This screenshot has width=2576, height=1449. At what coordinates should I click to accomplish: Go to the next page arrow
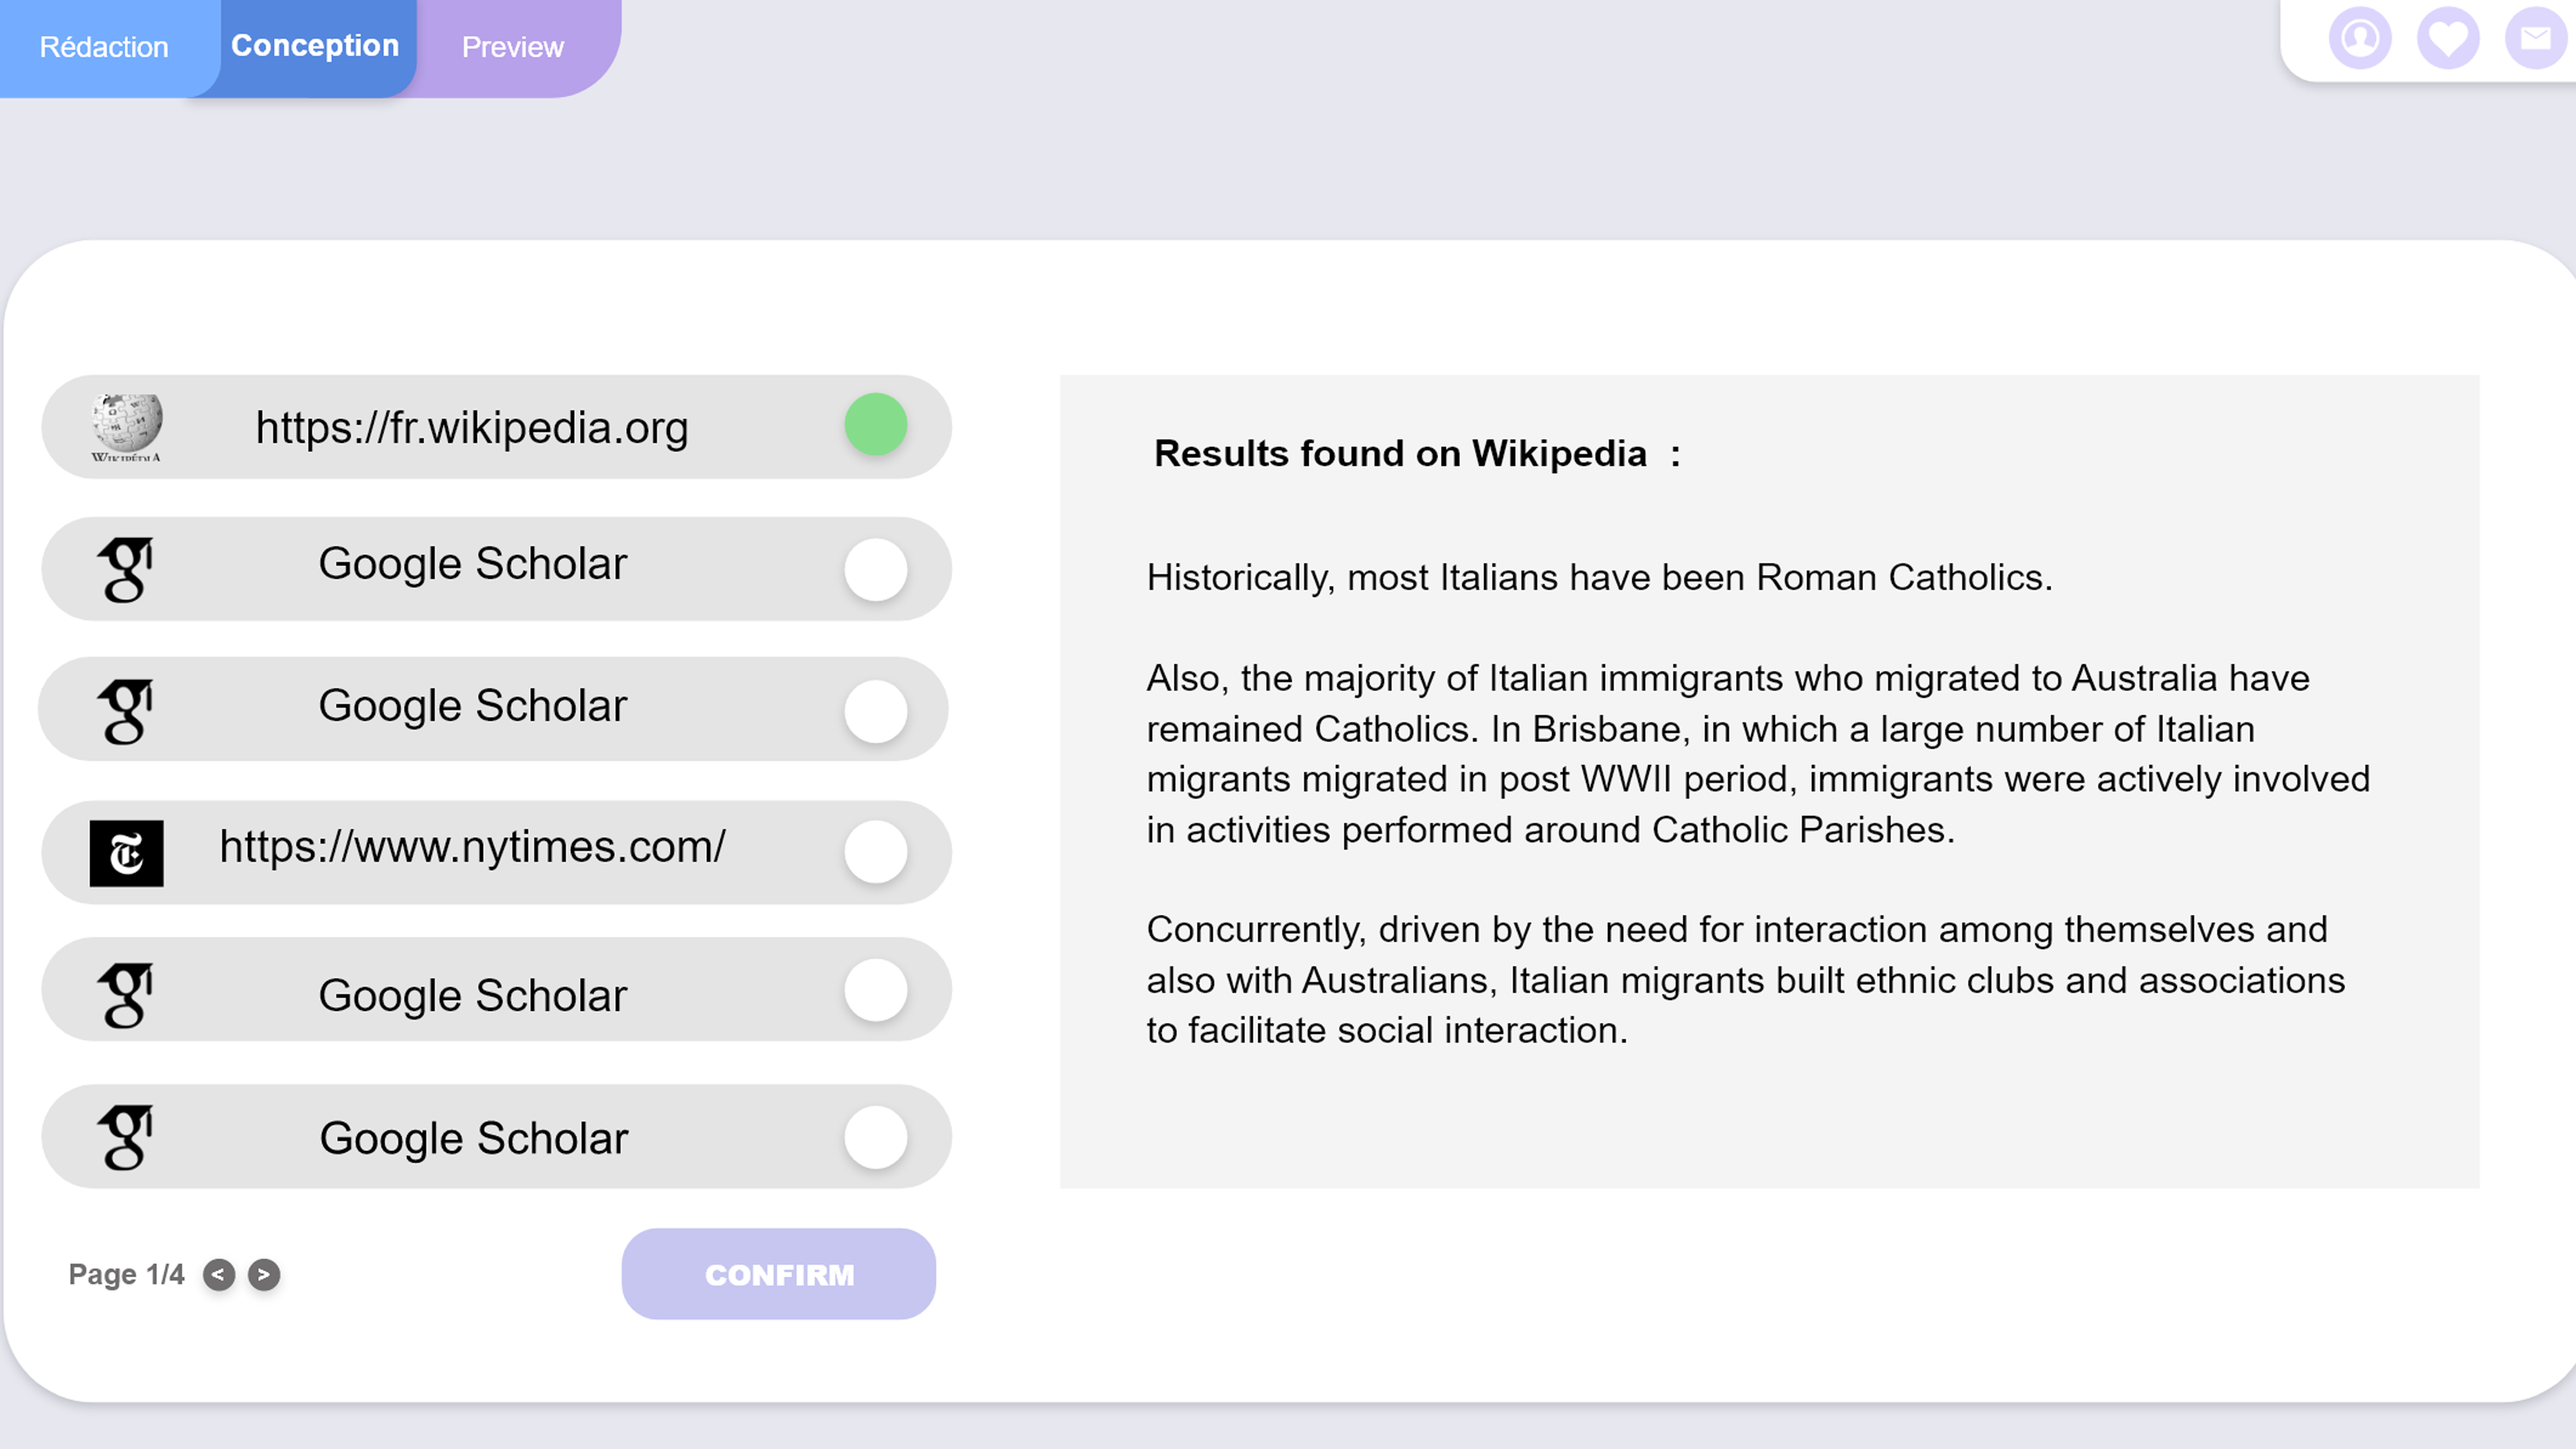coord(264,1275)
